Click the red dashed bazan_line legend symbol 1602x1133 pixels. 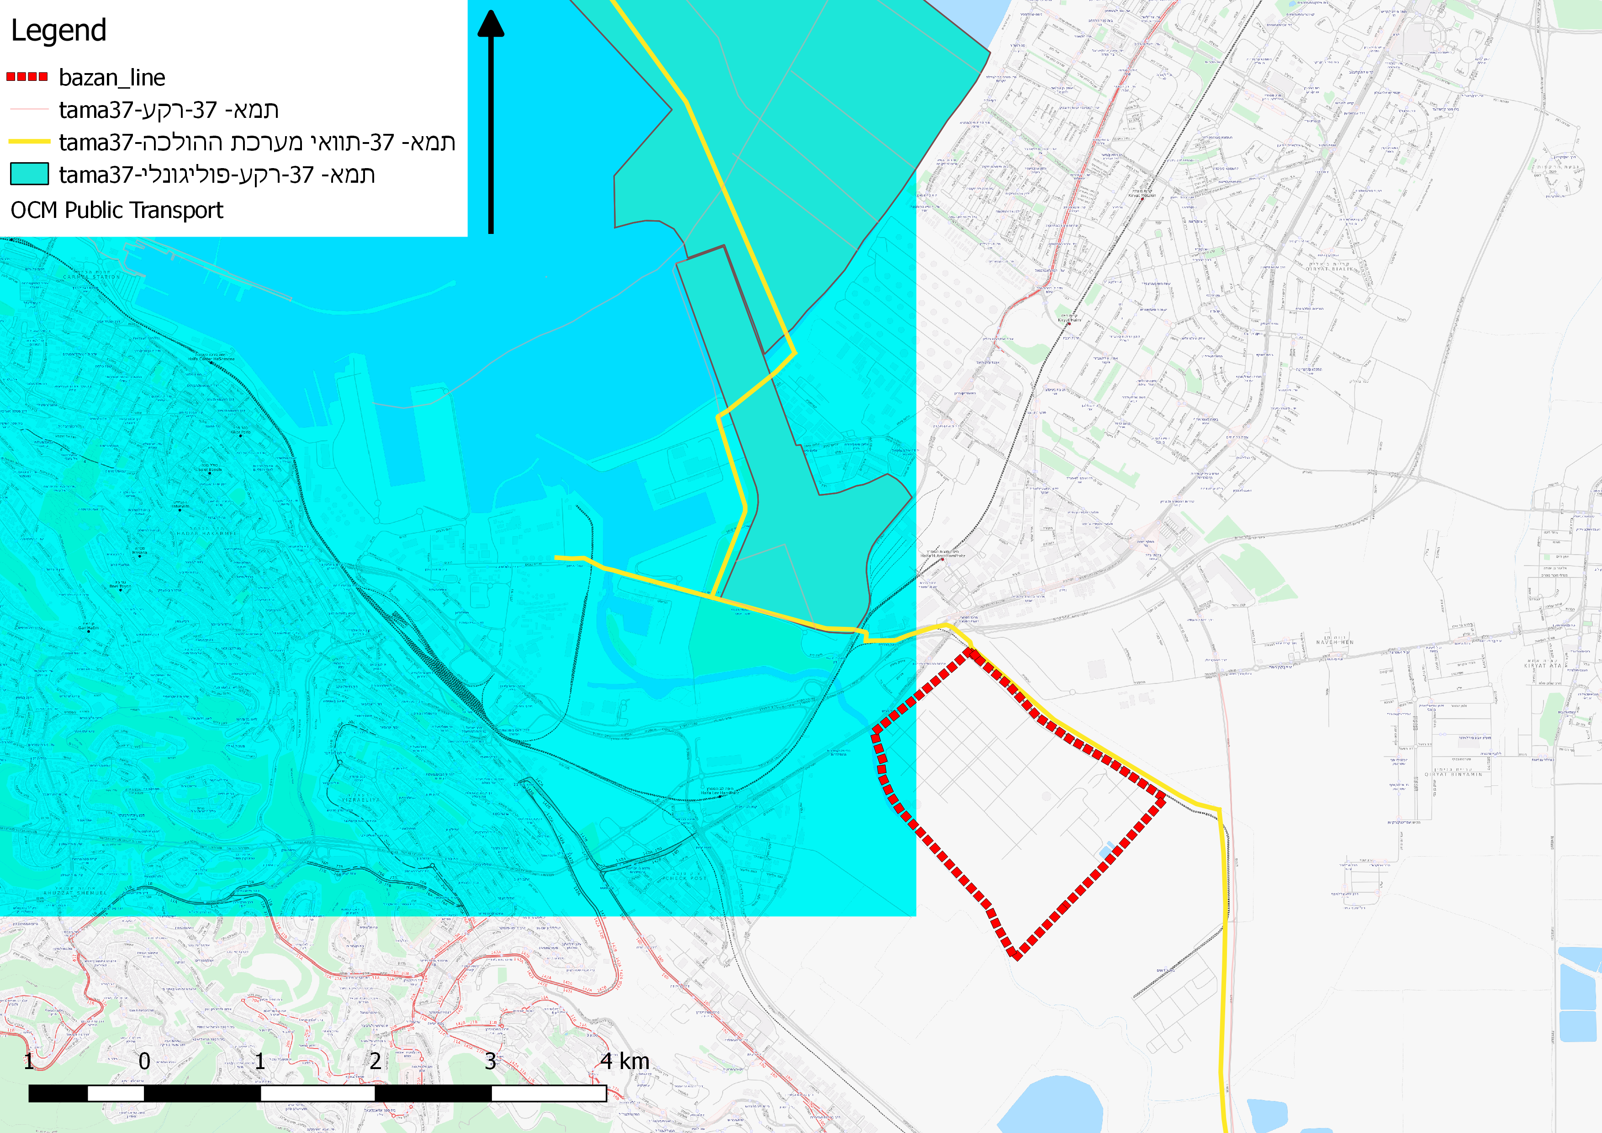27,77
